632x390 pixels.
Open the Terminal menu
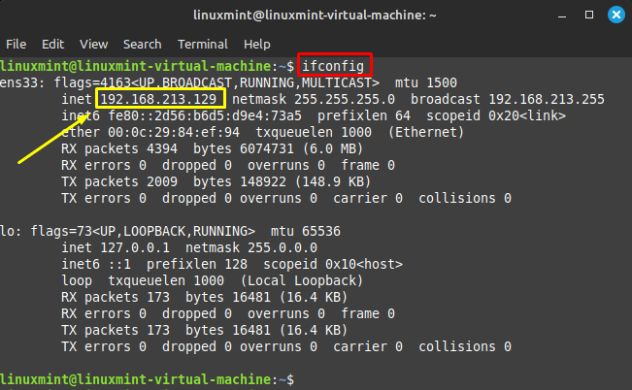tap(203, 45)
